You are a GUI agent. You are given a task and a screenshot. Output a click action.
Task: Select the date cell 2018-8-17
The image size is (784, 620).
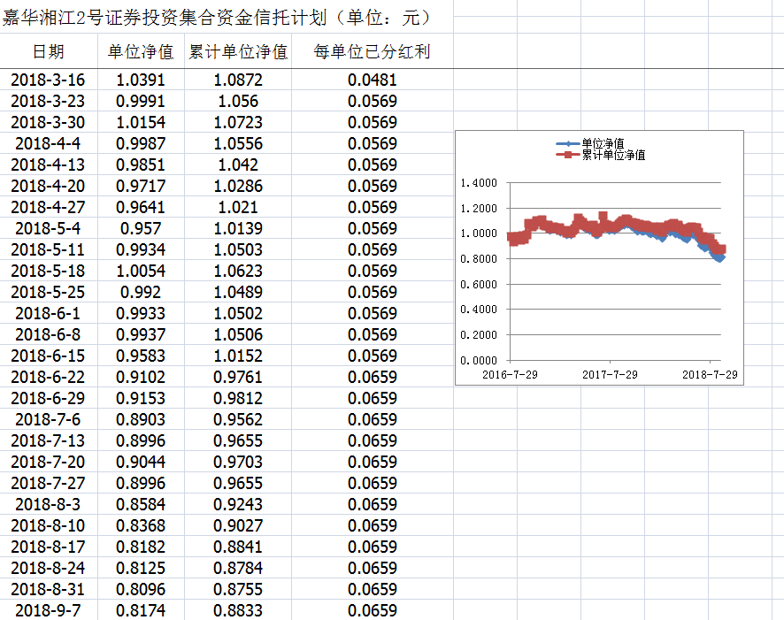tap(49, 547)
